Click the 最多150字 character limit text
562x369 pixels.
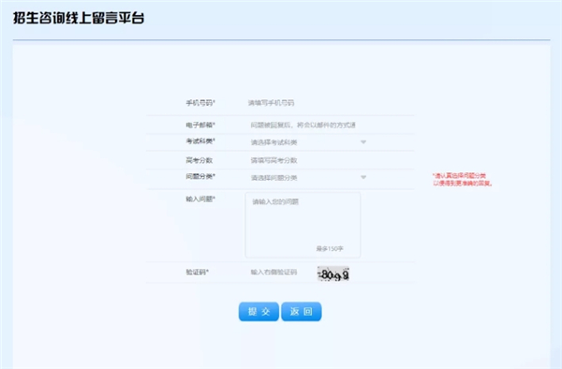(x=330, y=248)
